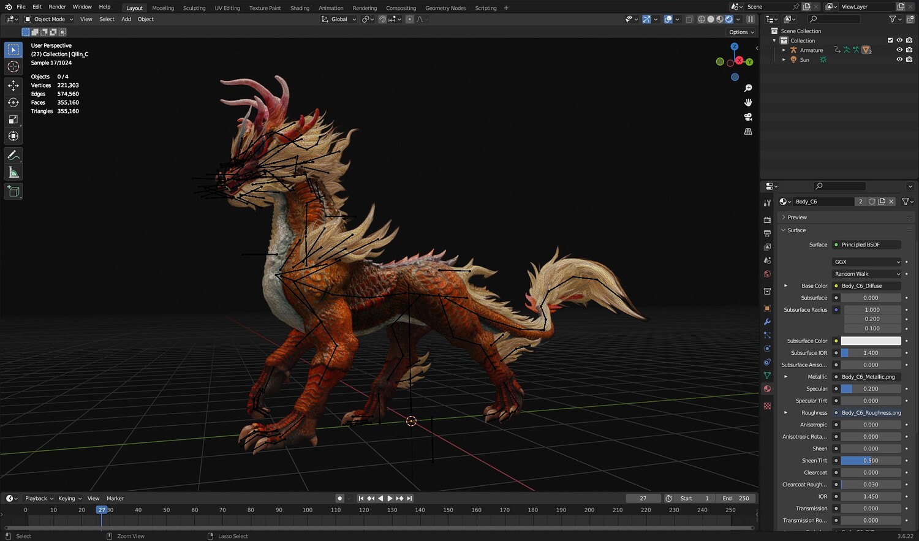Click the Toggle camera view icon
This screenshot has height=541, width=919.
click(748, 117)
